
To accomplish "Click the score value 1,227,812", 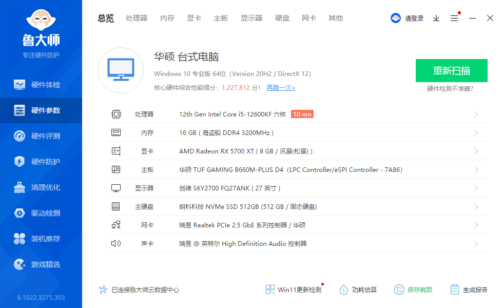I will click(236, 88).
